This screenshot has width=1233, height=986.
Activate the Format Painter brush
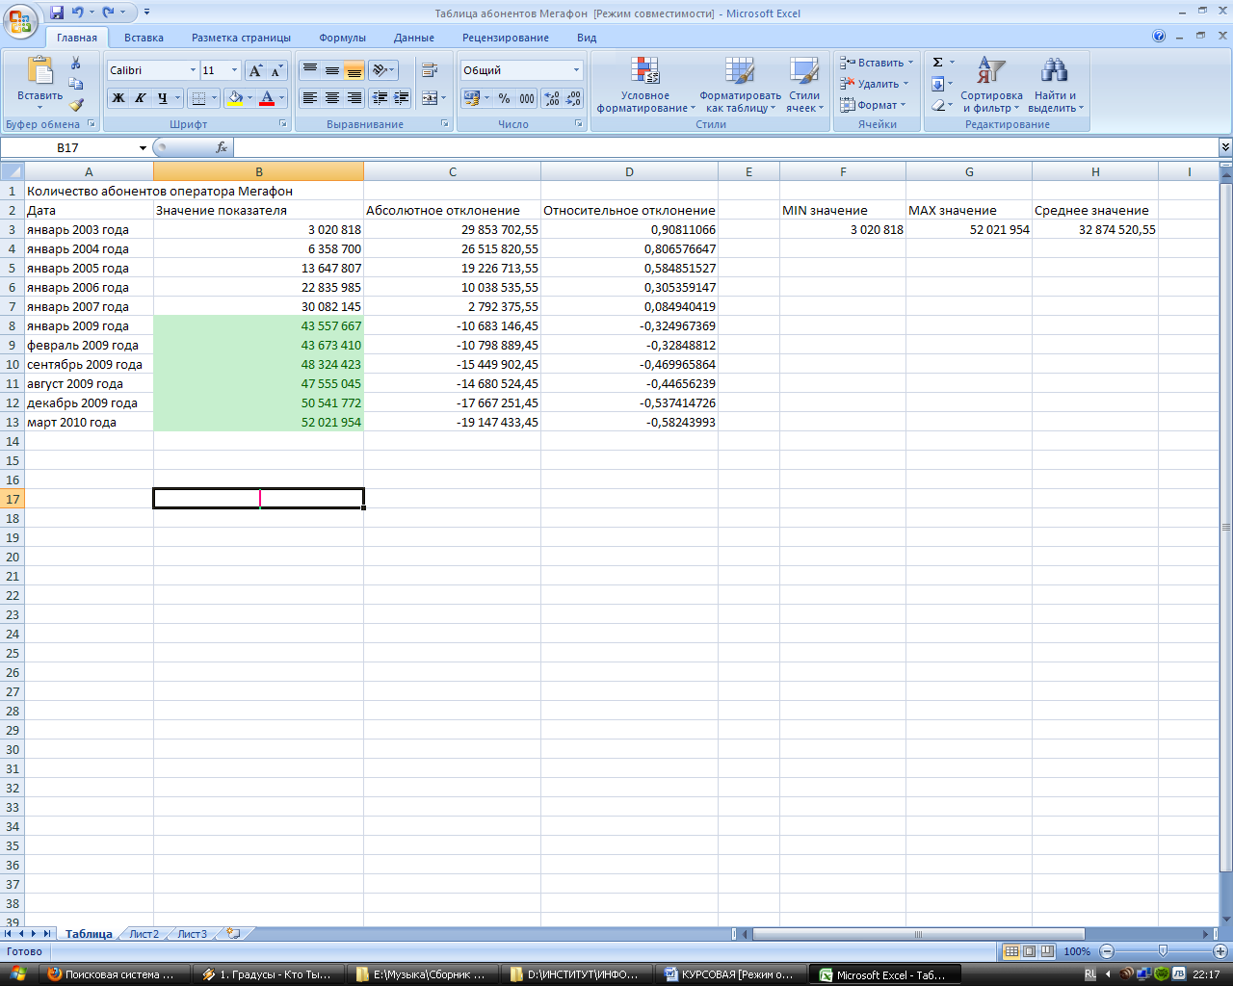coord(76,105)
